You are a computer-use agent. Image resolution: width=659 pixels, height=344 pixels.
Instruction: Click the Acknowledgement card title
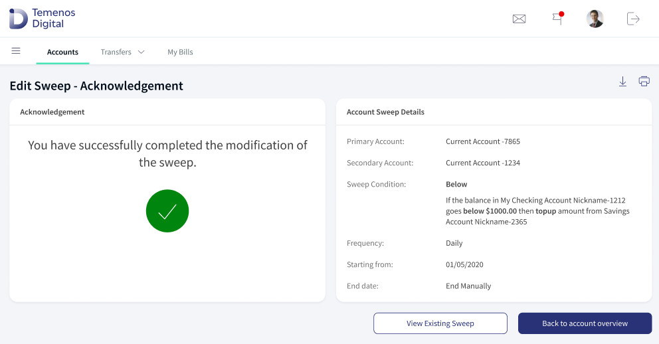pyautogui.click(x=52, y=112)
